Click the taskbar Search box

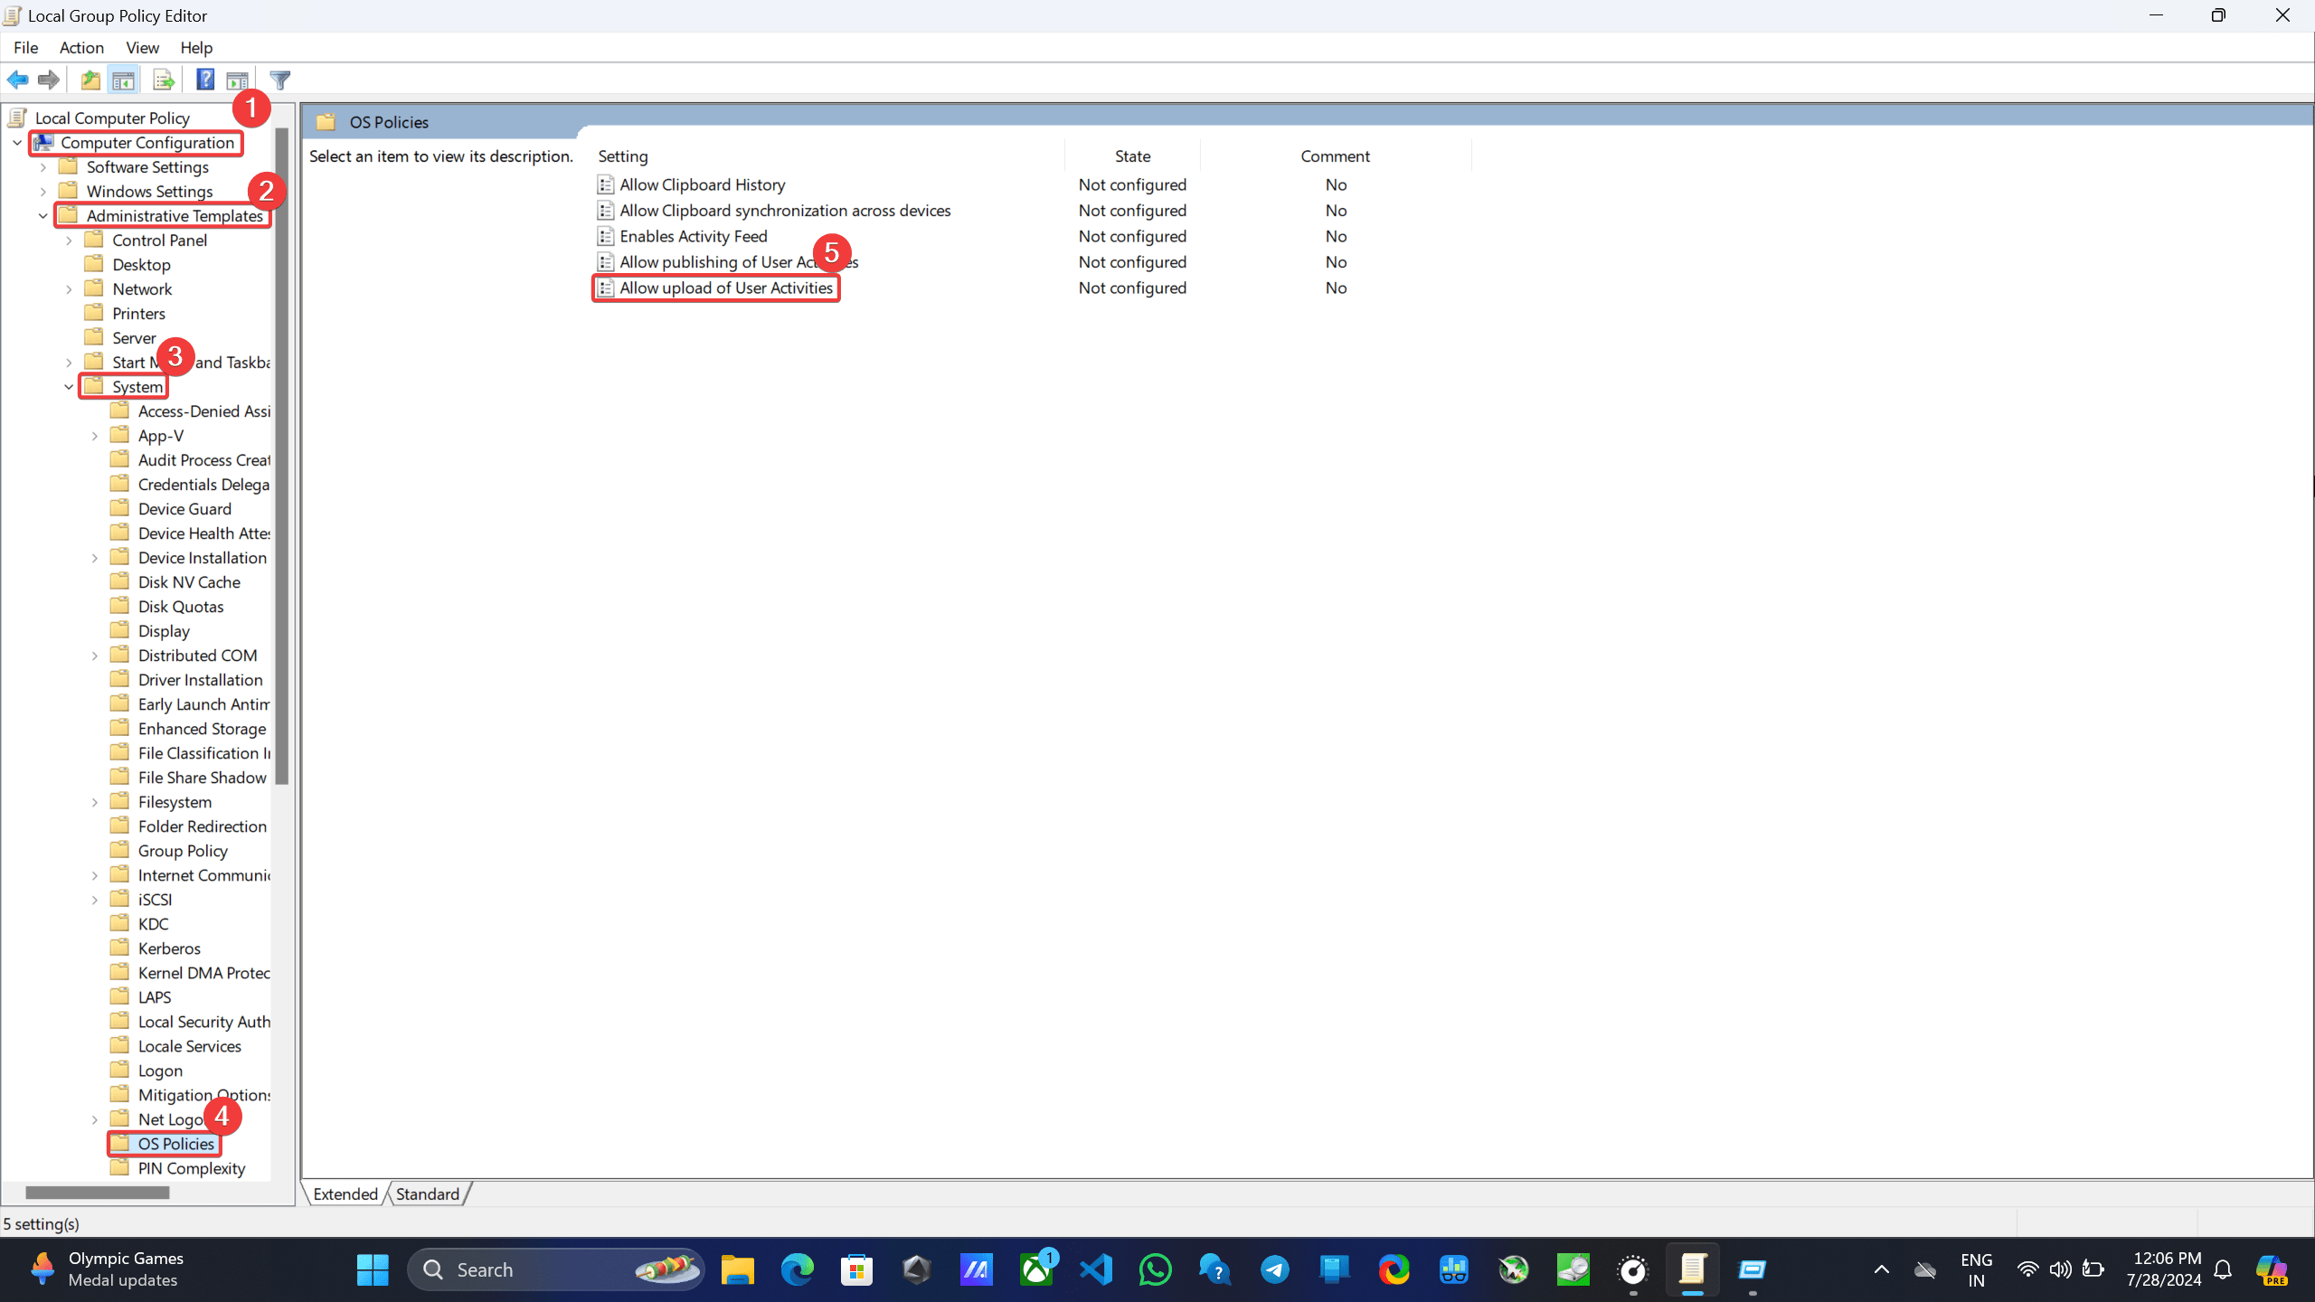[557, 1269]
